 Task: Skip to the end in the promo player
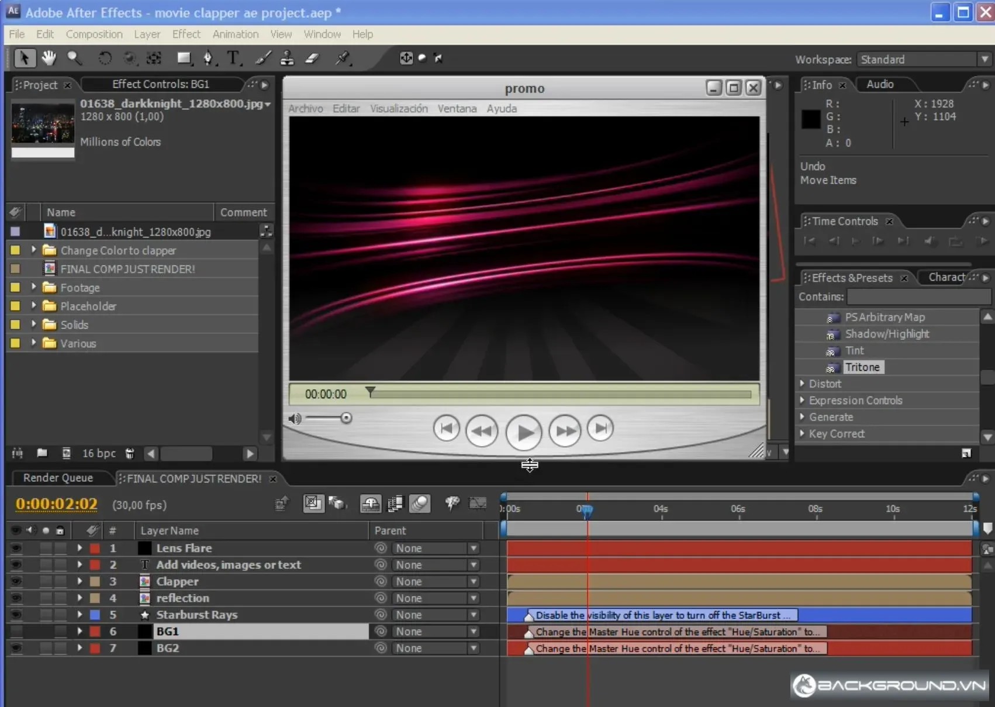click(x=600, y=429)
